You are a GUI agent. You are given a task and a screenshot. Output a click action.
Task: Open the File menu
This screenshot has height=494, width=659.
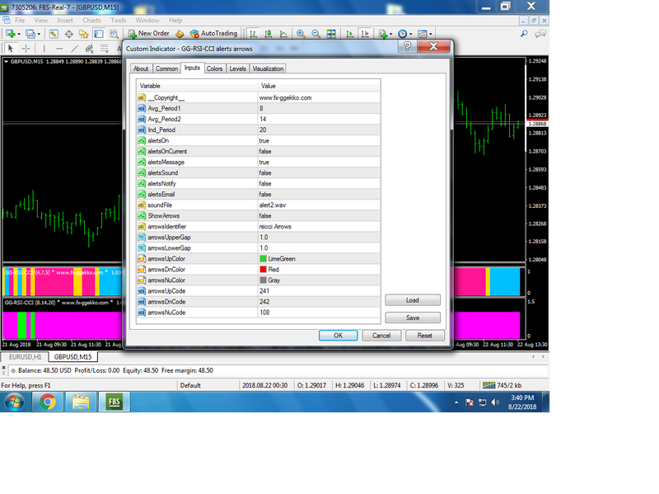pos(20,20)
